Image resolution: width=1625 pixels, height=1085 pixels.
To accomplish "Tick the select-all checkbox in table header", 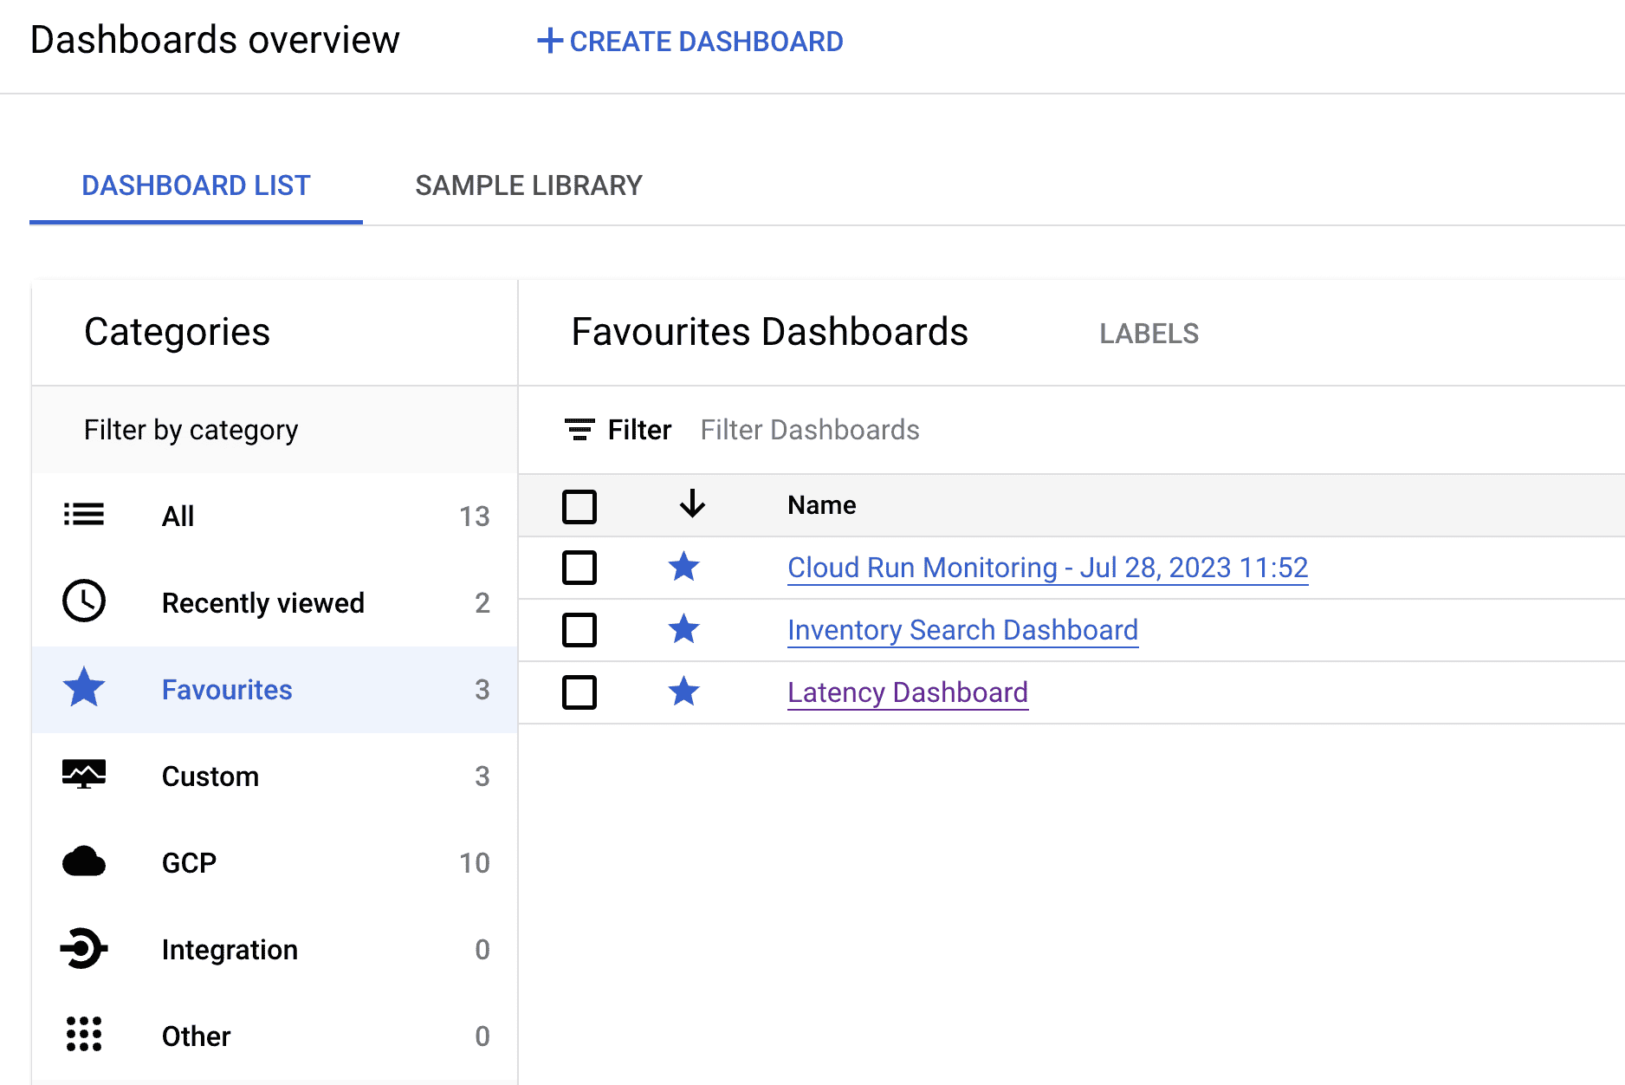I will [579, 506].
